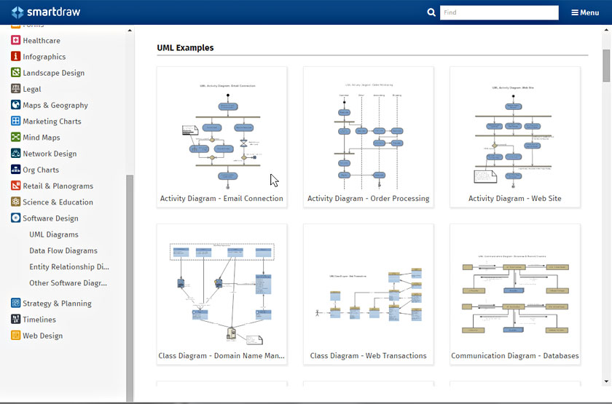Screen dimensions: 612x404
Task: Click the Infographics category icon
Action: pyautogui.click(x=16, y=57)
